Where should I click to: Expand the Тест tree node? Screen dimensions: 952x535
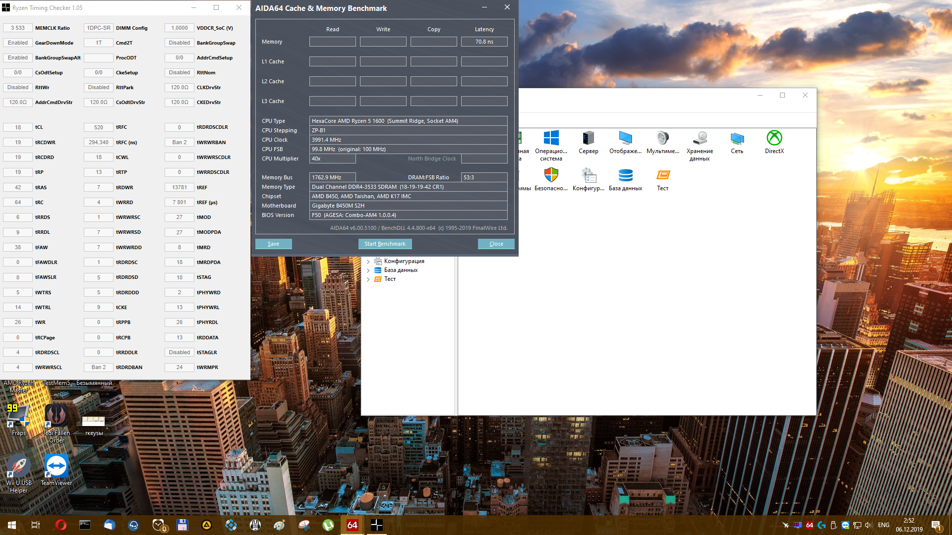pos(368,279)
